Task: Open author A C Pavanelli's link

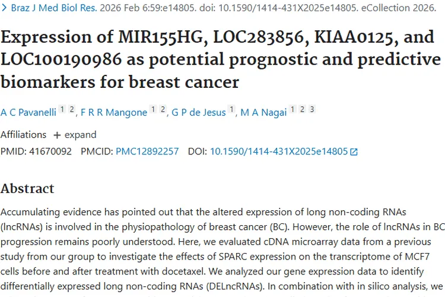Action: pyautogui.click(x=28, y=112)
